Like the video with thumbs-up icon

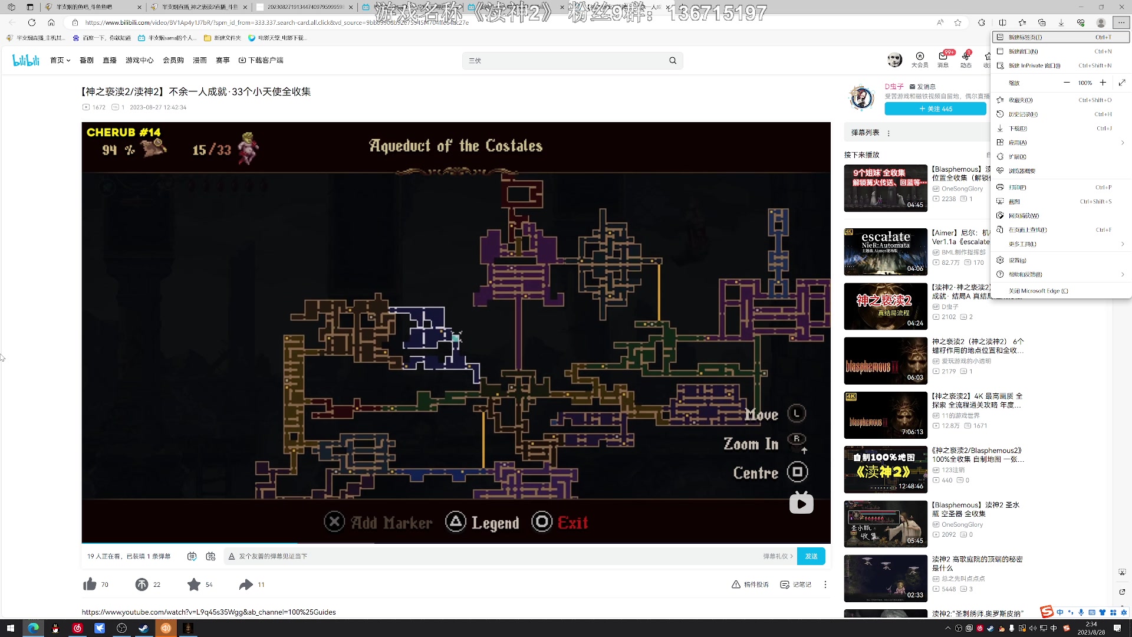(90, 585)
